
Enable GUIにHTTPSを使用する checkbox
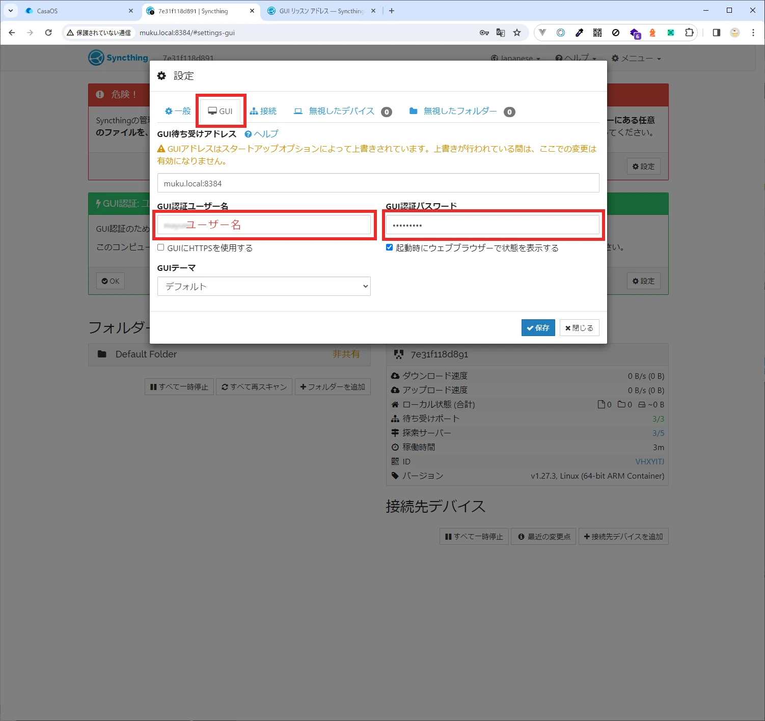tap(161, 247)
